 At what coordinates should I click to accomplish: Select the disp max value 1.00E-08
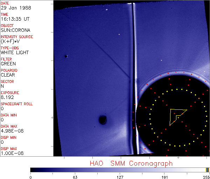point(12,153)
